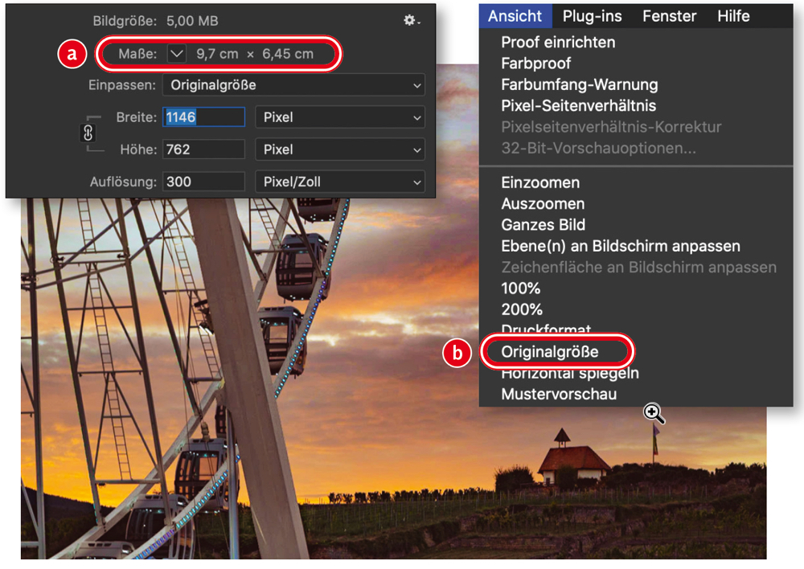
Task: Click the Höhe field showing 762
Action: click(x=203, y=149)
